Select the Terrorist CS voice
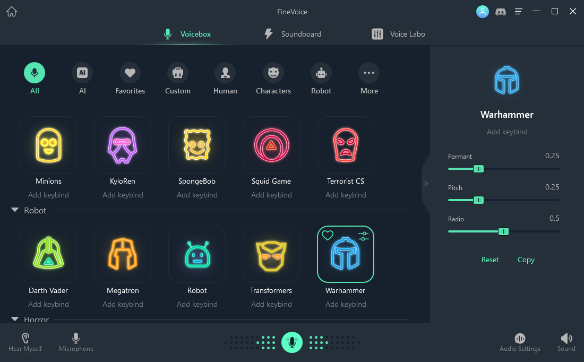 346,145
